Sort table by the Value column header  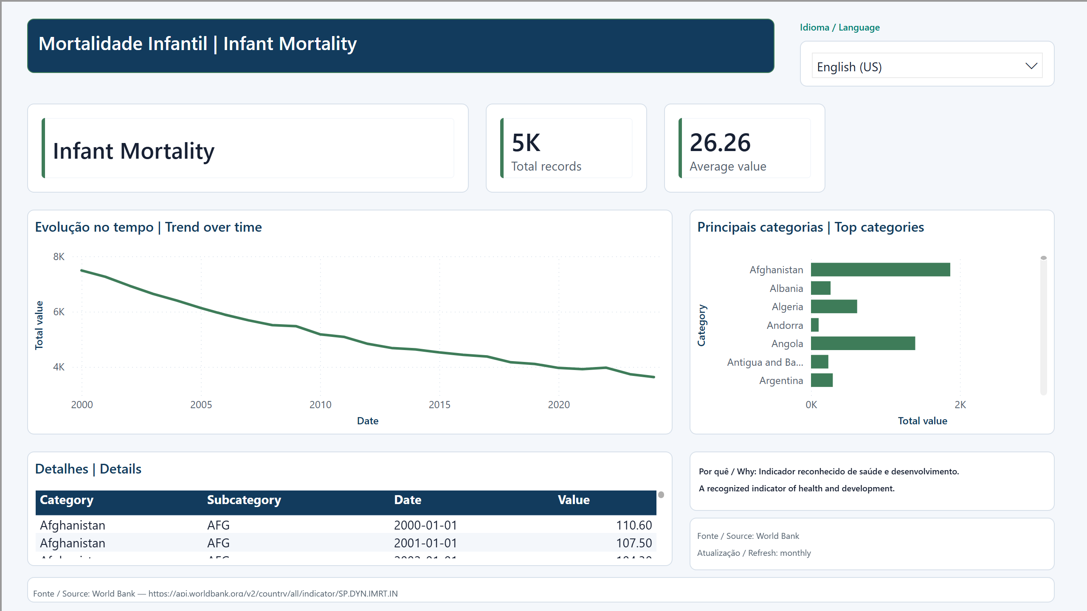coord(573,500)
